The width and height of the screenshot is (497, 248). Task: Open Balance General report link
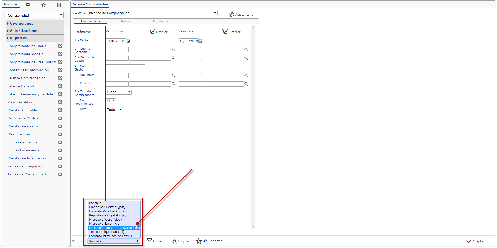click(x=20, y=86)
